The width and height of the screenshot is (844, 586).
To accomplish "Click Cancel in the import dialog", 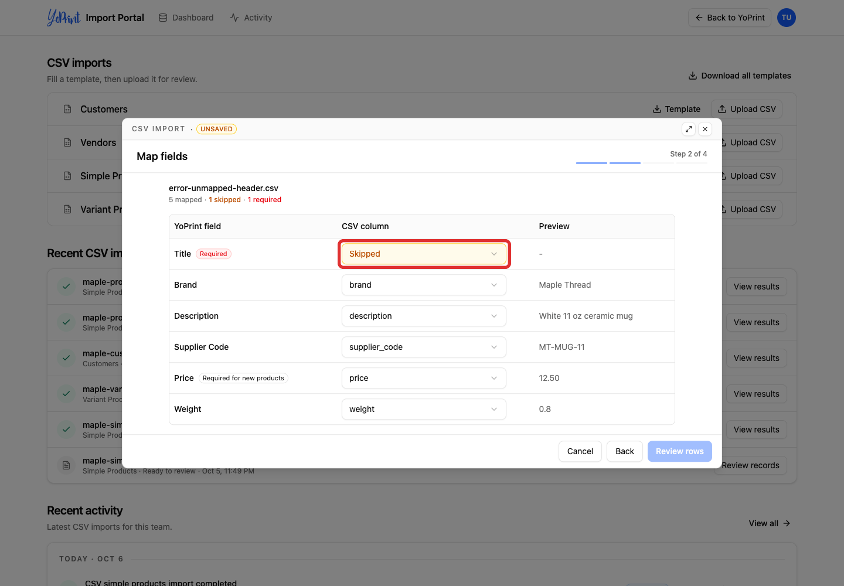I will pyautogui.click(x=580, y=451).
